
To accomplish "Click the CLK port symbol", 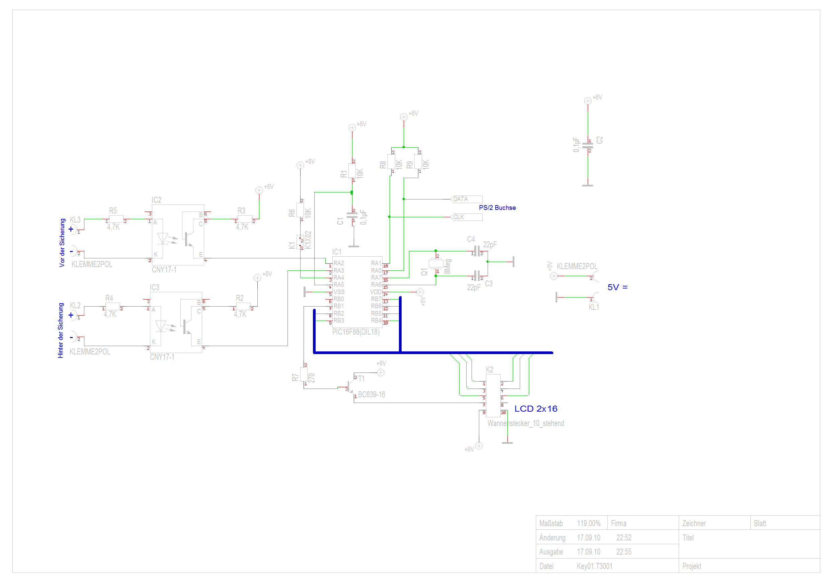I will pyautogui.click(x=466, y=217).
